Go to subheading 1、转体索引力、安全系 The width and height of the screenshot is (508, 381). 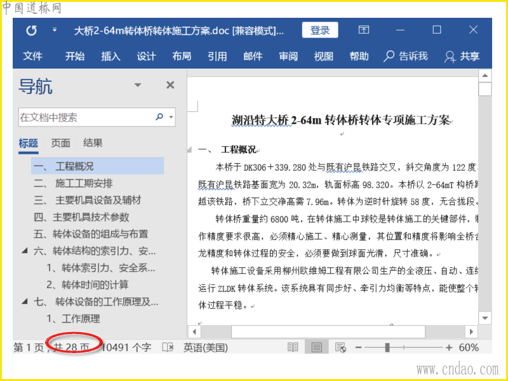coord(101,268)
